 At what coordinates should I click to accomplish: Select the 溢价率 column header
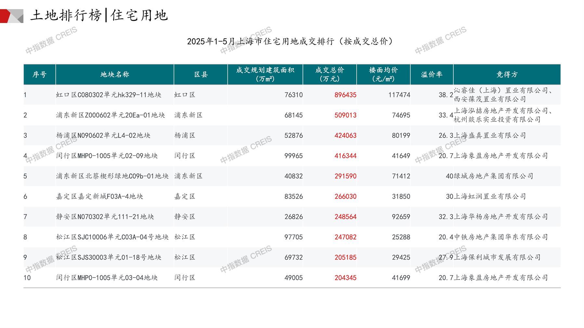(x=432, y=74)
